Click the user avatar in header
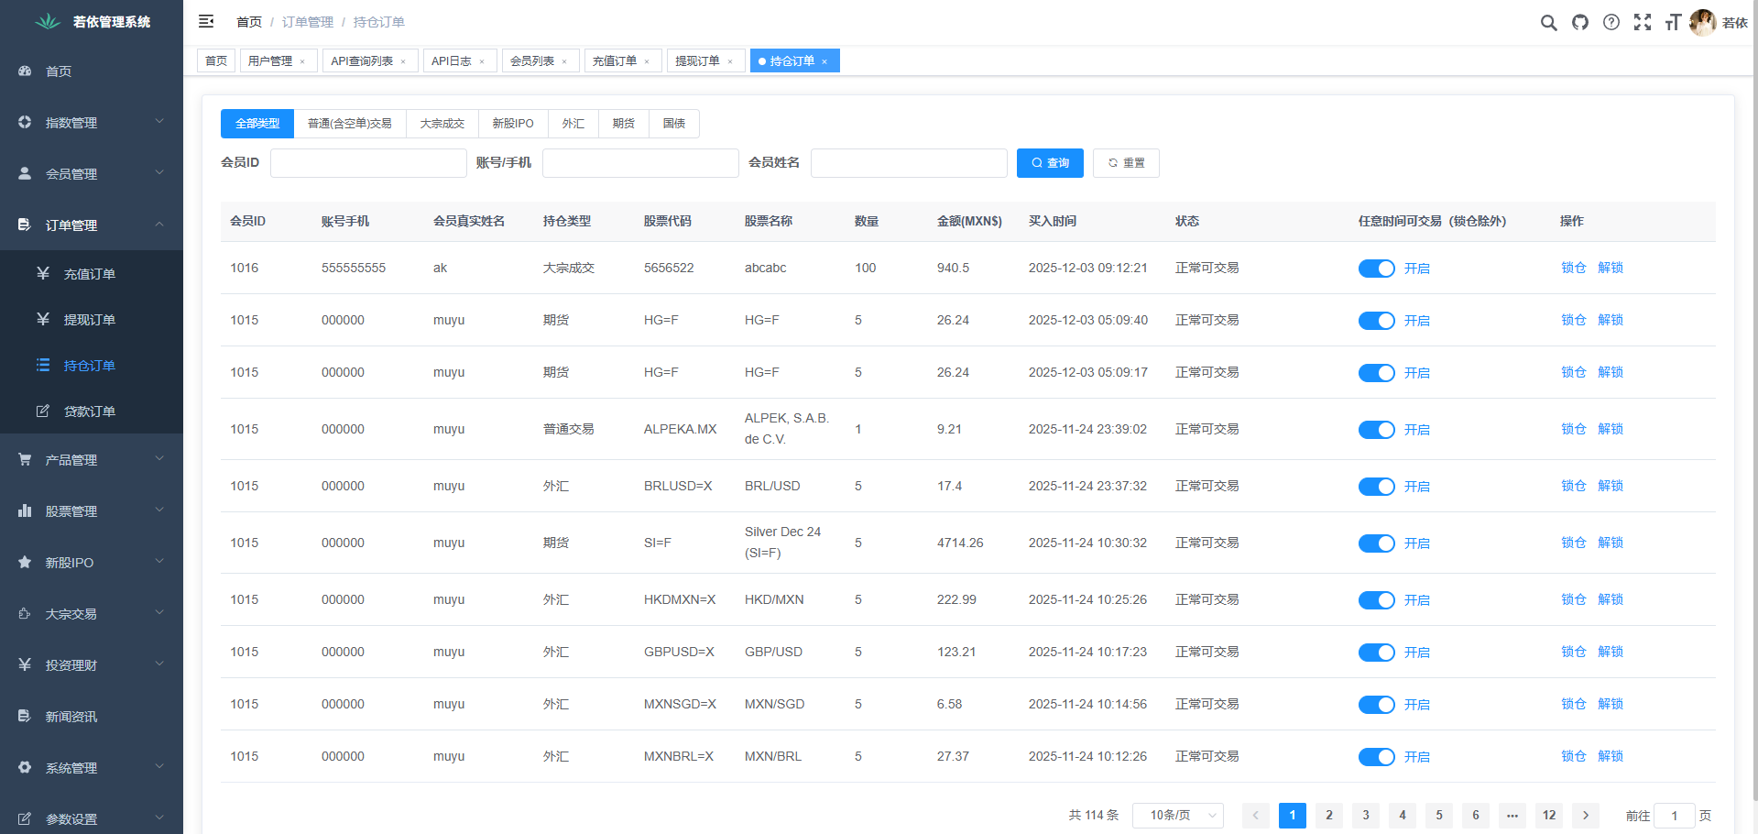Screen dimensions: 1758x834 (1702, 23)
